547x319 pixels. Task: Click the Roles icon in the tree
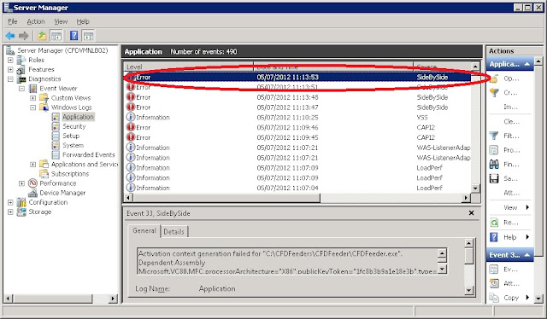tap(21, 60)
